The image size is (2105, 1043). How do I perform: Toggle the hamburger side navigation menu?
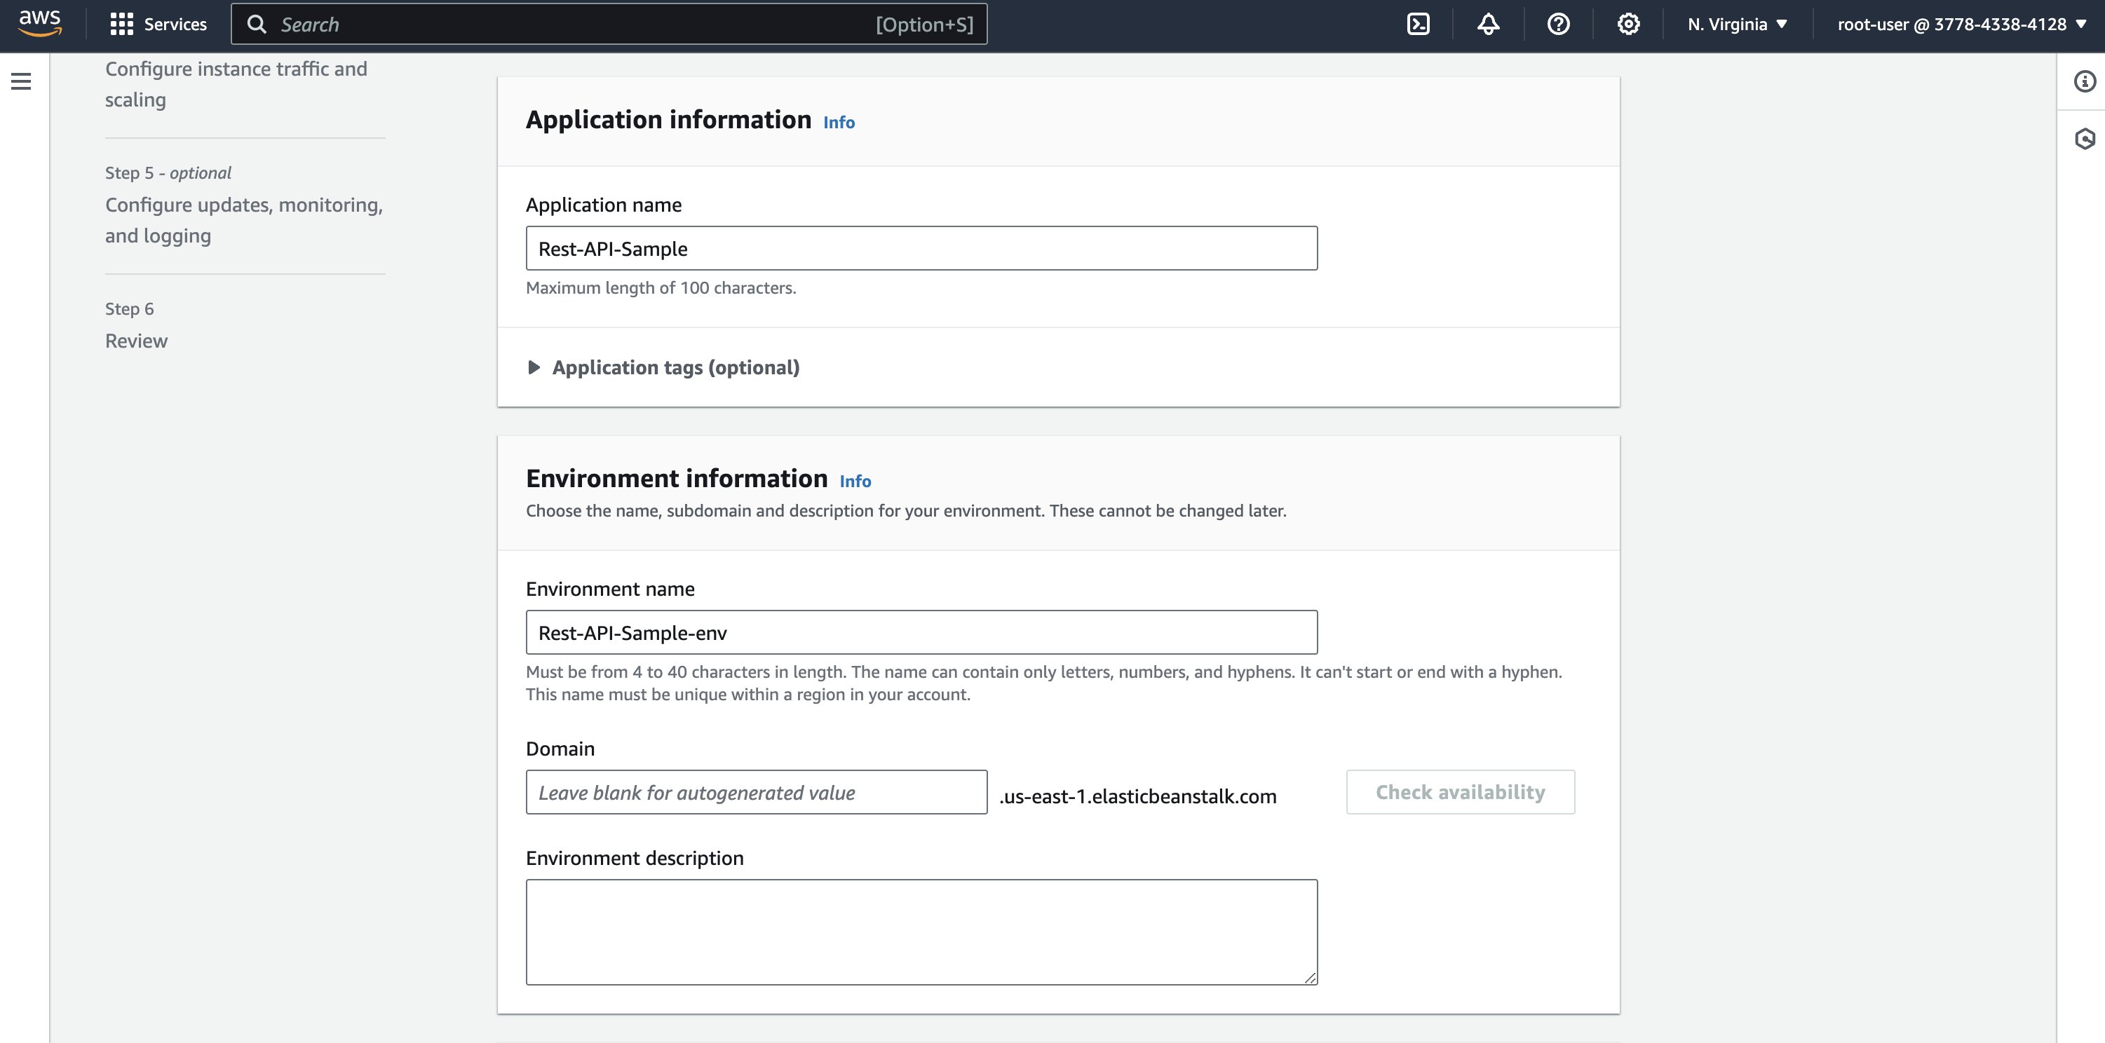[21, 81]
